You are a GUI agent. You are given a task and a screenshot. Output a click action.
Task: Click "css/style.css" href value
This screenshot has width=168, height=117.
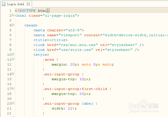[76, 50]
